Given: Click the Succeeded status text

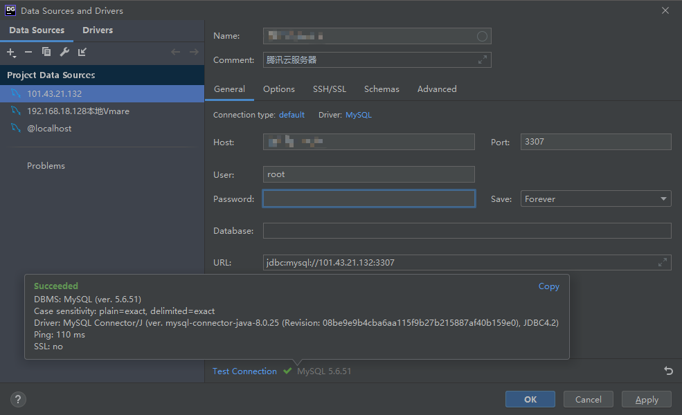Looking at the screenshot, I should click(55, 286).
